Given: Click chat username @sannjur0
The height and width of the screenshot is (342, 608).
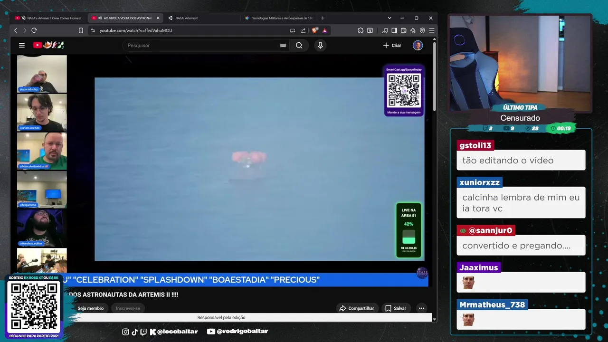Looking at the screenshot, I should click(486, 230).
